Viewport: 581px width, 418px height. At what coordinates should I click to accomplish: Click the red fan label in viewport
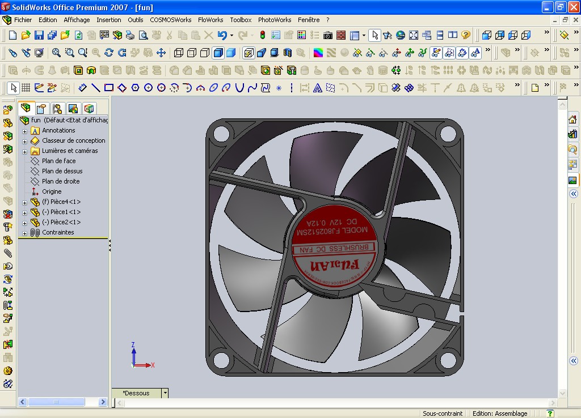335,247
